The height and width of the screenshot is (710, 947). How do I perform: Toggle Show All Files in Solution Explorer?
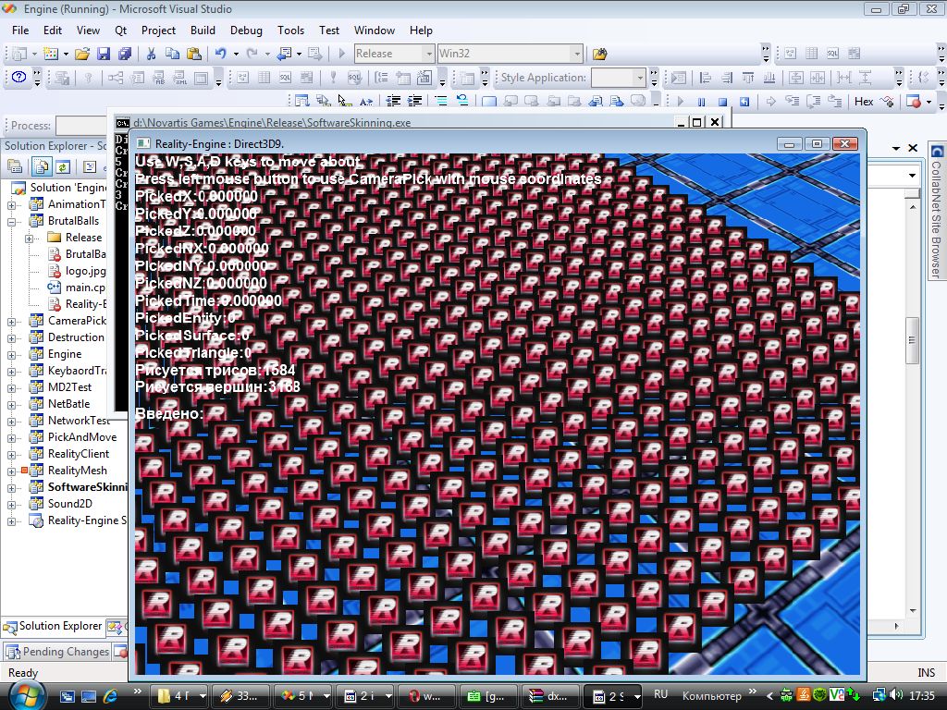pyautogui.click(x=41, y=167)
